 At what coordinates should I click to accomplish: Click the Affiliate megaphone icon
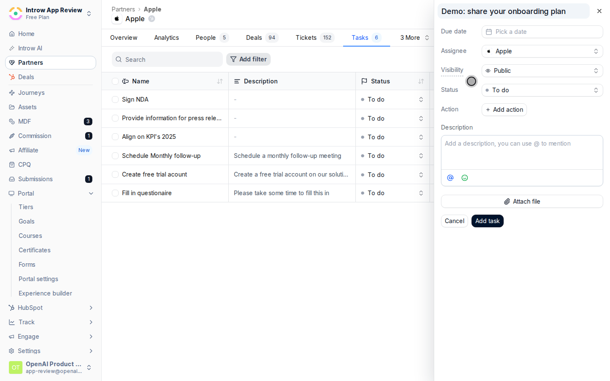click(x=12, y=150)
